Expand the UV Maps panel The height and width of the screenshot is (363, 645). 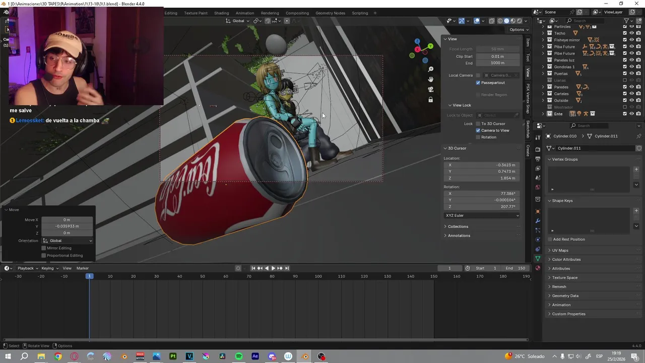click(560, 251)
